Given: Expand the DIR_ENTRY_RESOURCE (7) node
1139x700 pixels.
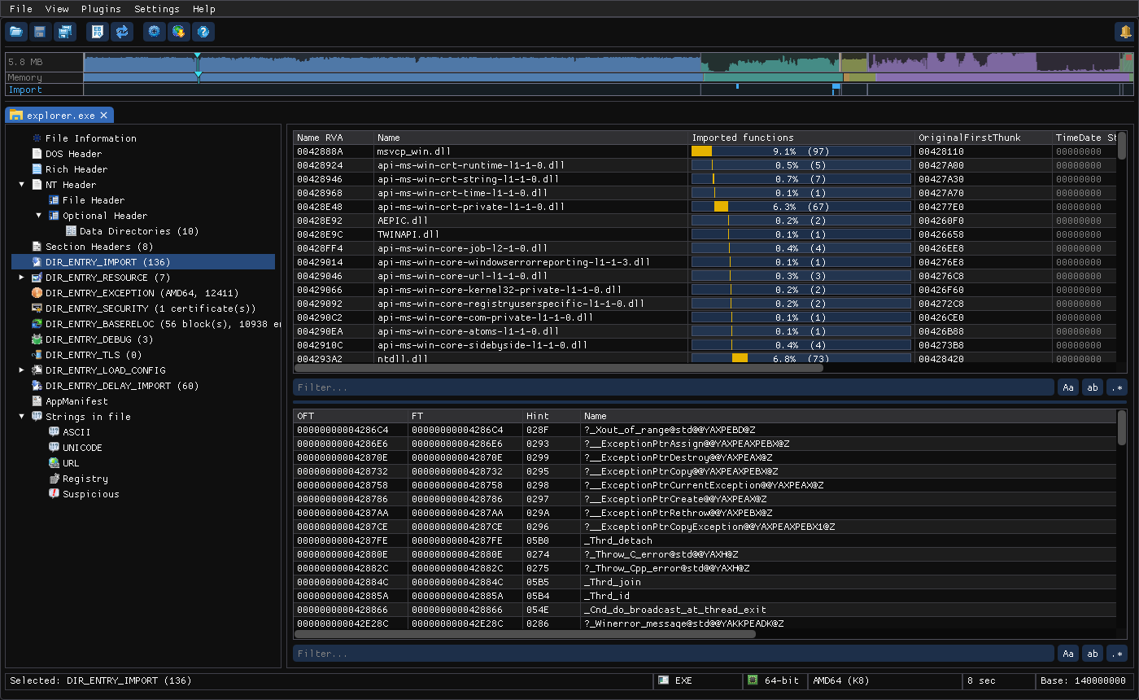Looking at the screenshot, I should (x=22, y=278).
